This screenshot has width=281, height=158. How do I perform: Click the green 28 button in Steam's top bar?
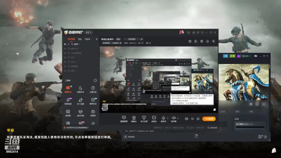click(x=233, y=56)
